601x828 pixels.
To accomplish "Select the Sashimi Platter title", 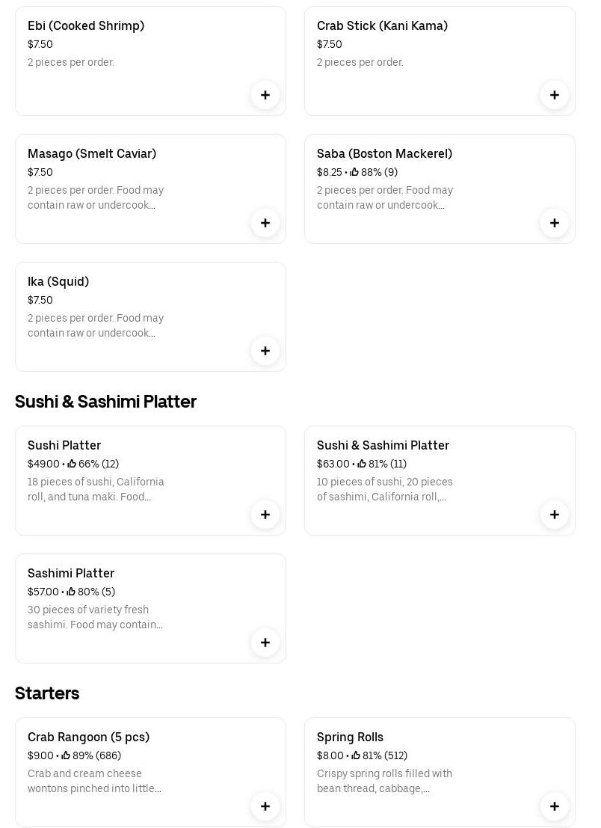I will coord(71,573).
